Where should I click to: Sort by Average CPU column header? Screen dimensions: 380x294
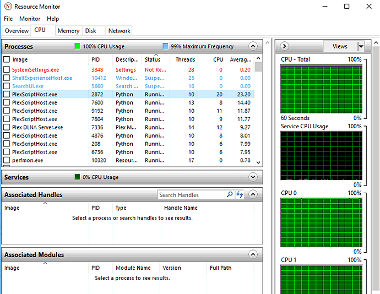click(x=241, y=59)
